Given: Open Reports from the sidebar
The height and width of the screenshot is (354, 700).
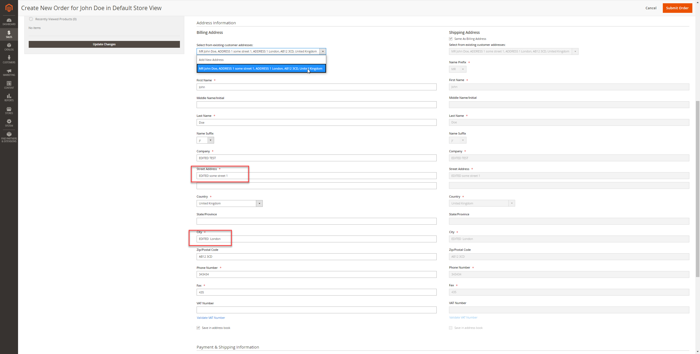Looking at the screenshot, I should [9, 97].
